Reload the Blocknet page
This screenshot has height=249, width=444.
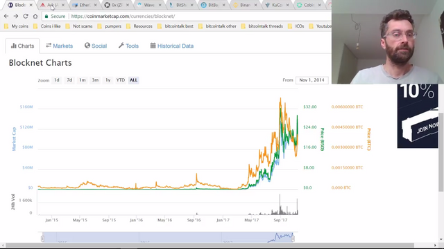click(x=26, y=16)
